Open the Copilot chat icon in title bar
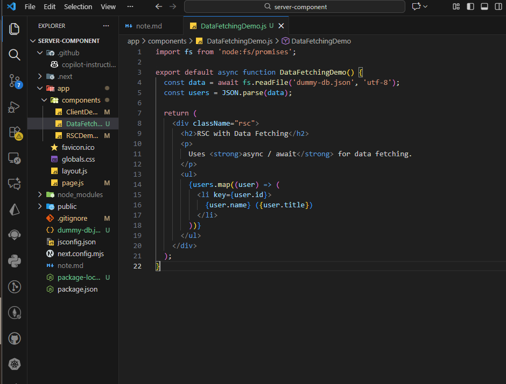Image resolution: width=506 pixels, height=384 pixels. (416, 6)
